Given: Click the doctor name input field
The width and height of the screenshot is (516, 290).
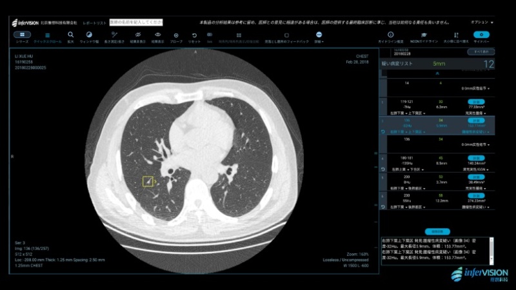Looking at the screenshot, I should pos(135,22).
